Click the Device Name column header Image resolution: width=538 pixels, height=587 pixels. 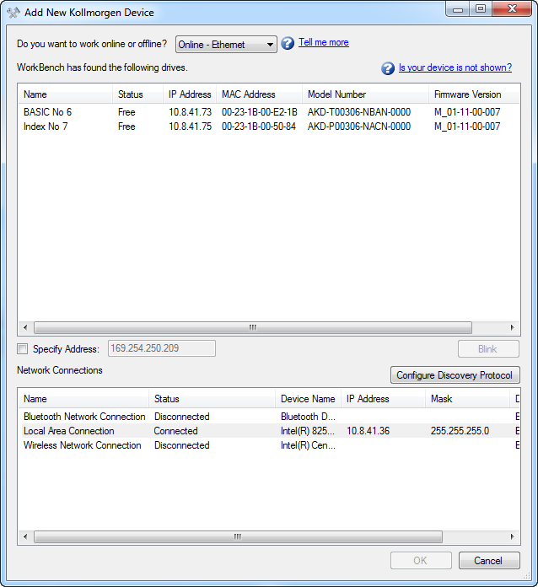tap(308, 399)
